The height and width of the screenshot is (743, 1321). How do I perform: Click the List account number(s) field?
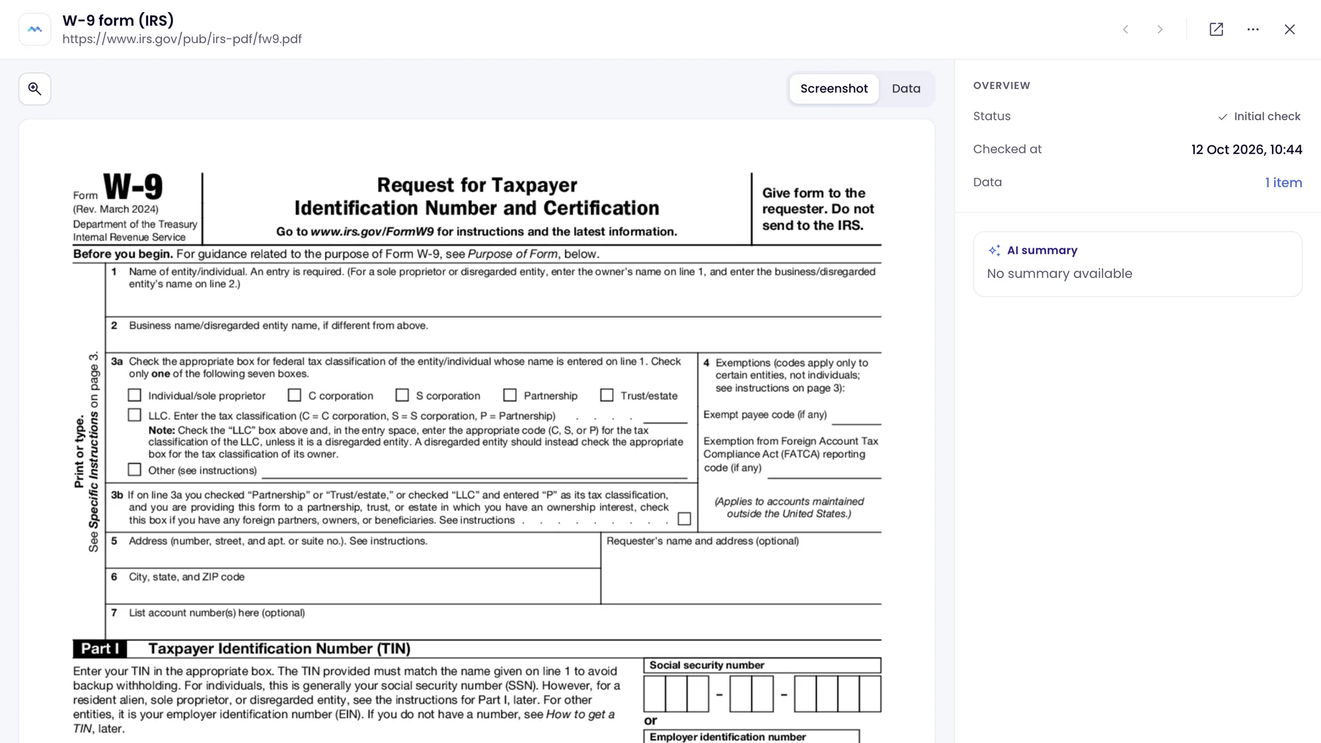pos(493,621)
